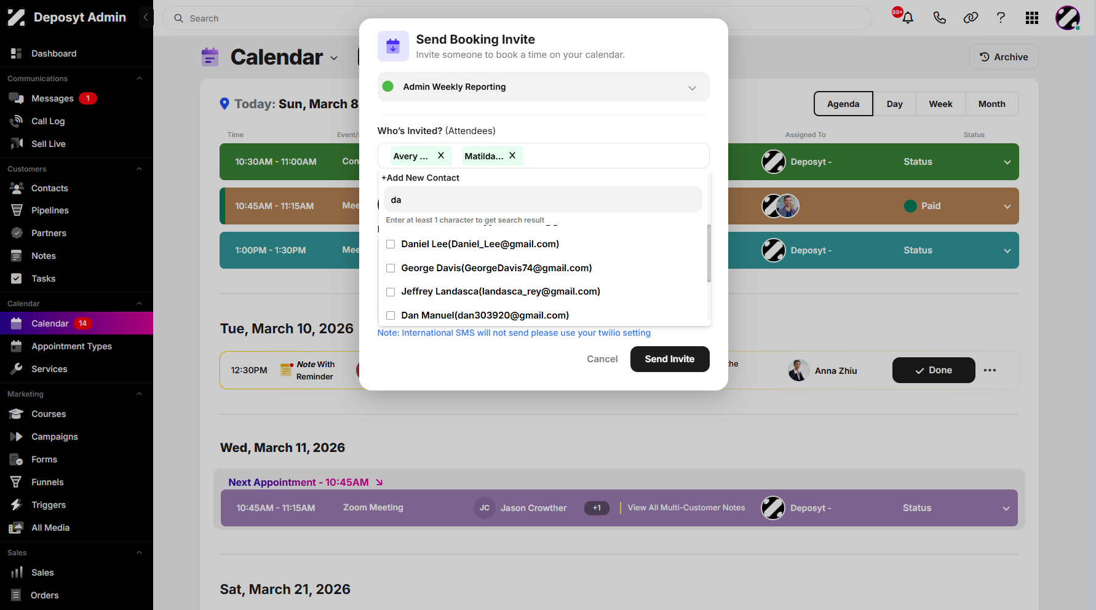Remove Avery from attendees
This screenshot has width=1096, height=610.
[441, 156]
